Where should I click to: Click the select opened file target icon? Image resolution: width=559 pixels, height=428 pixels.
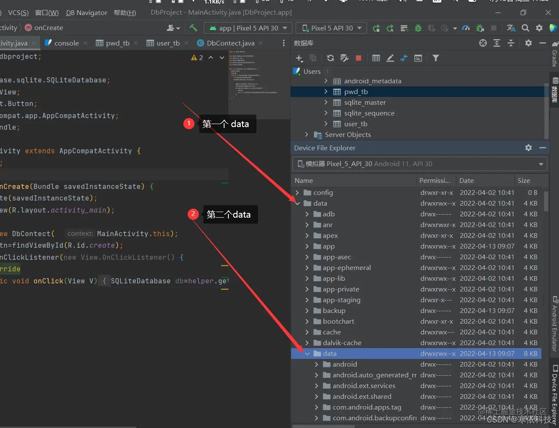coord(483,43)
